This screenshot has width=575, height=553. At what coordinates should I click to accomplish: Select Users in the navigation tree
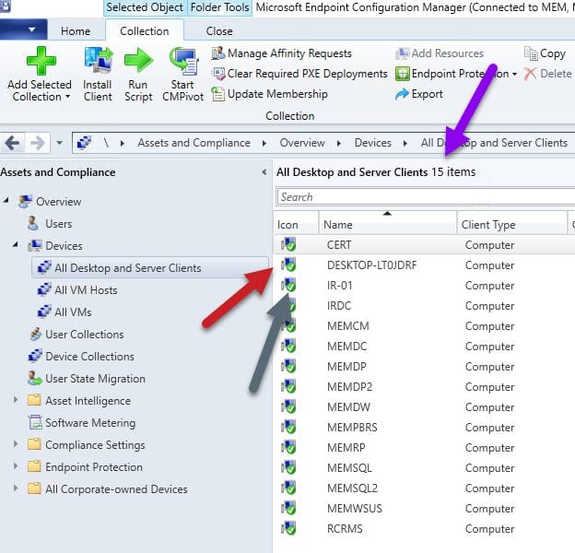59,224
